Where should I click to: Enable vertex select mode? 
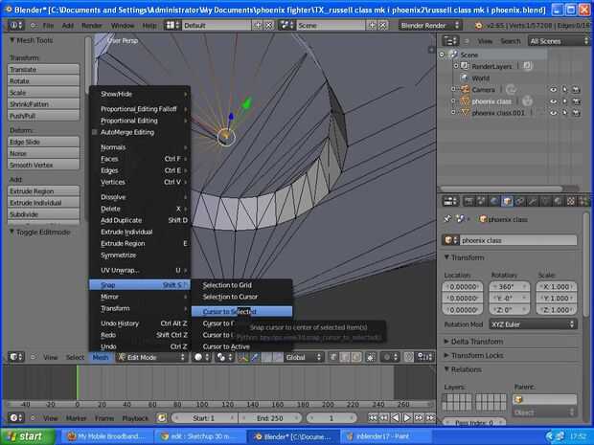point(333,357)
